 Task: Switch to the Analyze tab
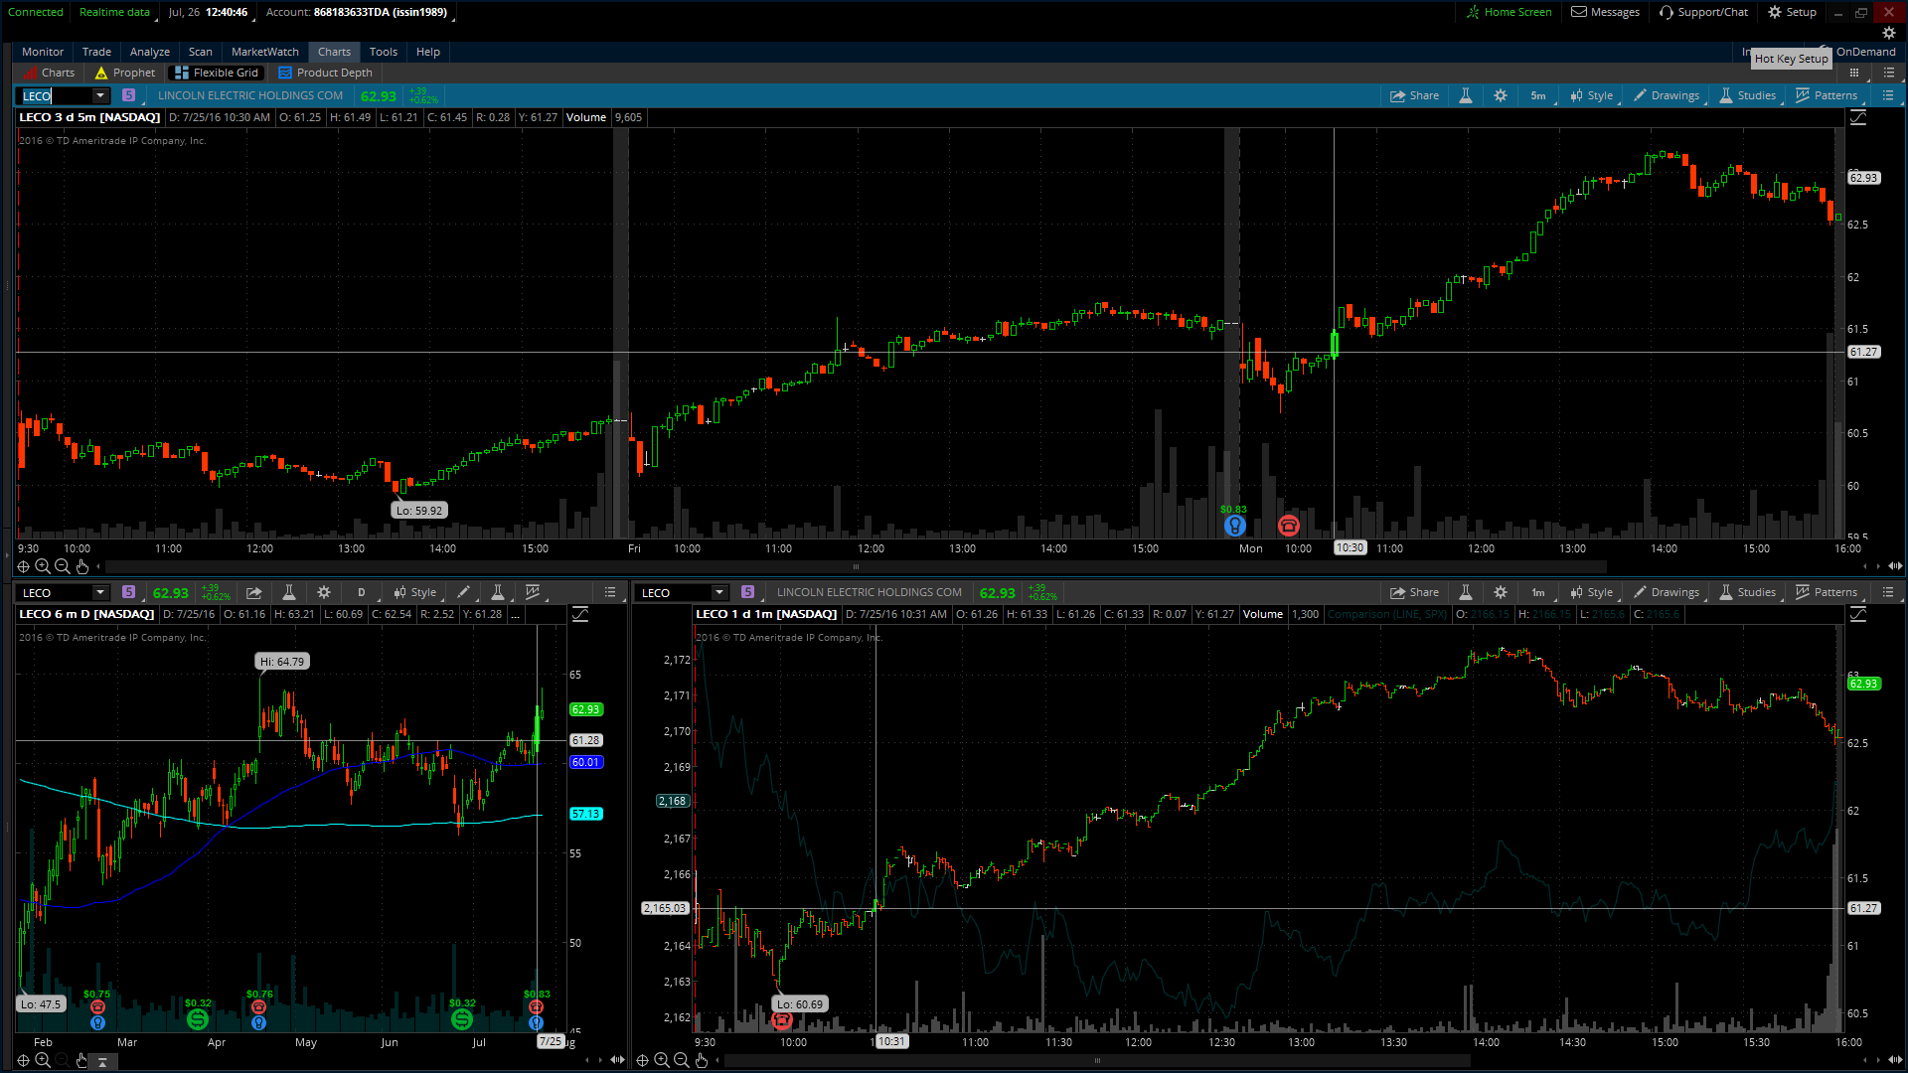click(149, 52)
